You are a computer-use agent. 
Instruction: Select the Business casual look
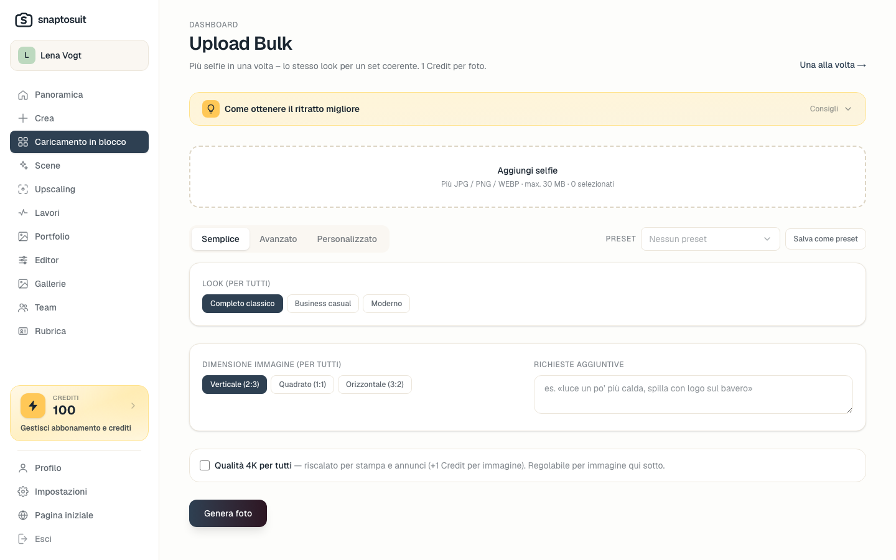(323, 304)
